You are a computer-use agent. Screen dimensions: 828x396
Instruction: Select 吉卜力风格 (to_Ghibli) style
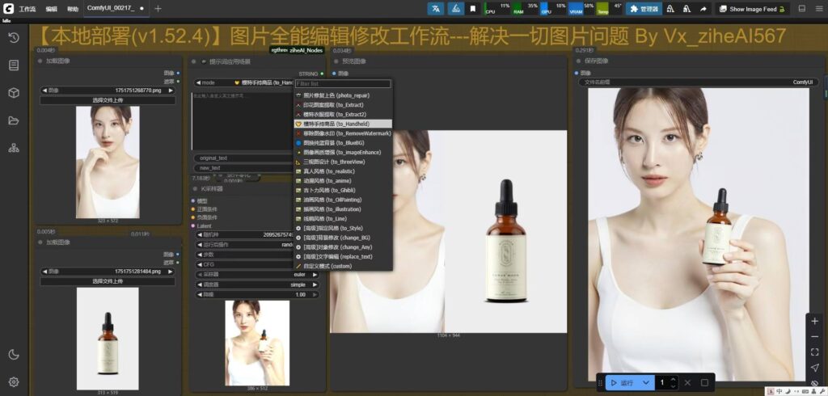(343, 191)
